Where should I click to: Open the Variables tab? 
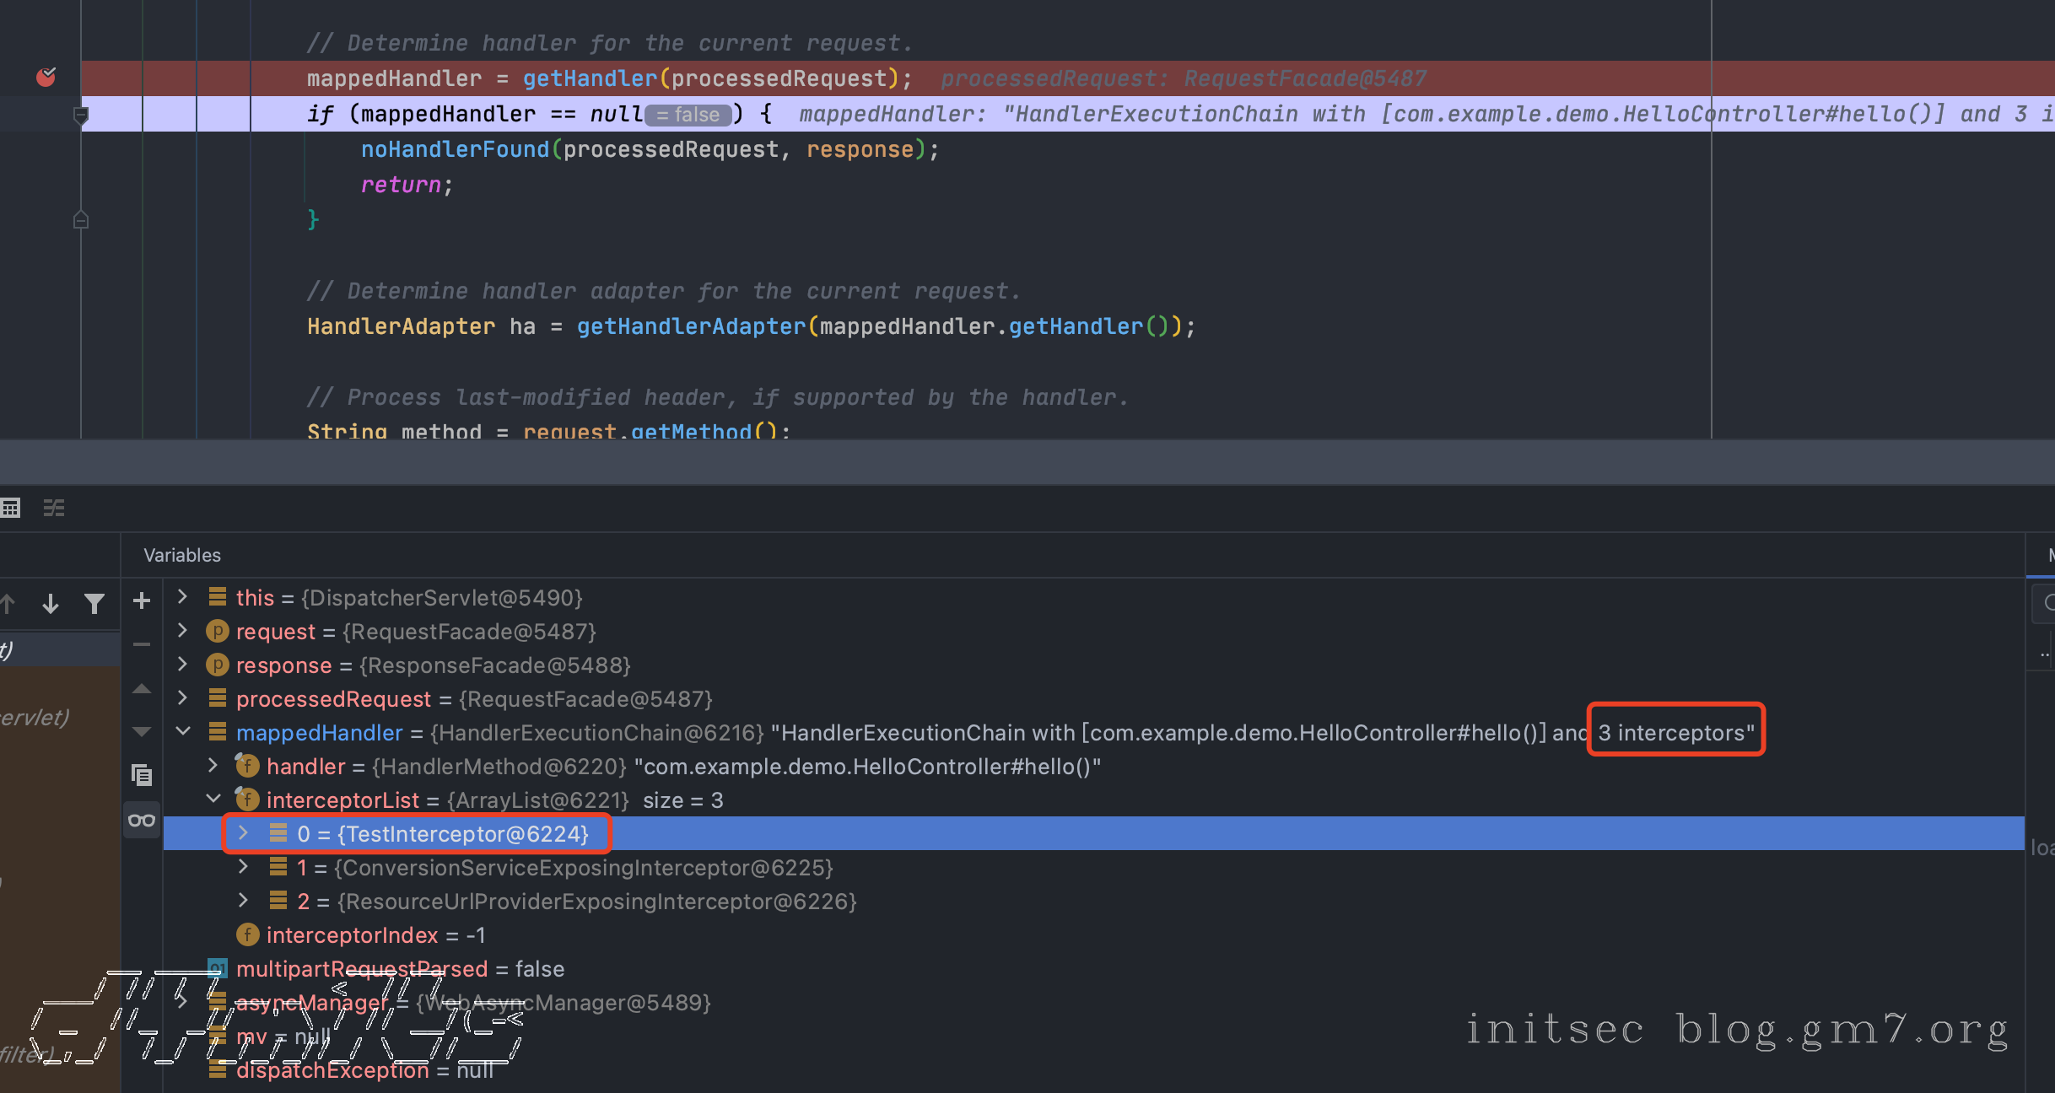(x=182, y=555)
